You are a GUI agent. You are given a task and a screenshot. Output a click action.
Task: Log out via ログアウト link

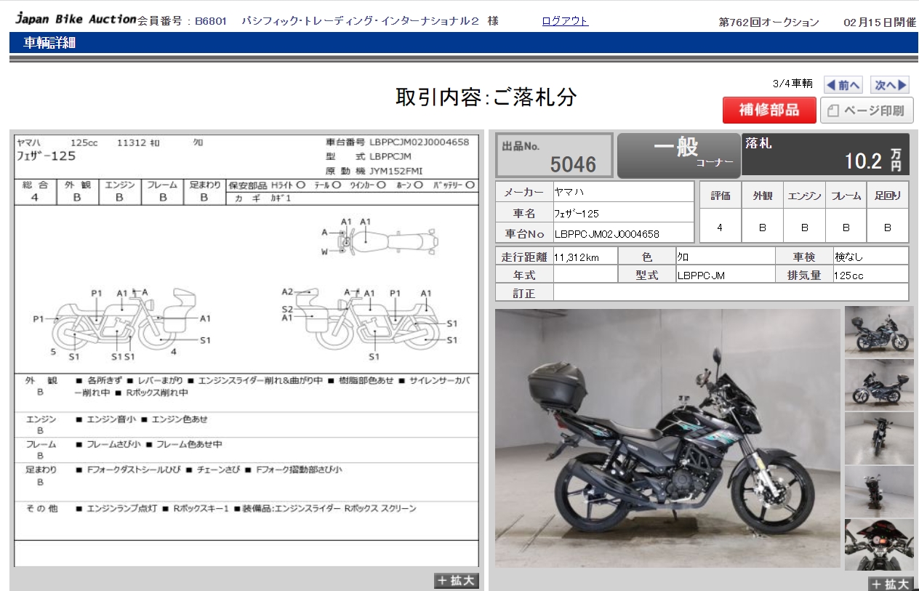coord(565,21)
